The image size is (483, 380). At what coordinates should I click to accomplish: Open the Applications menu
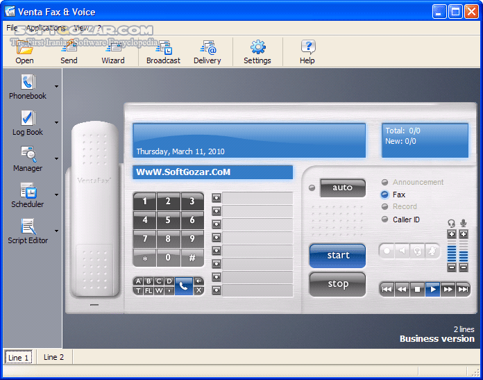click(46, 28)
